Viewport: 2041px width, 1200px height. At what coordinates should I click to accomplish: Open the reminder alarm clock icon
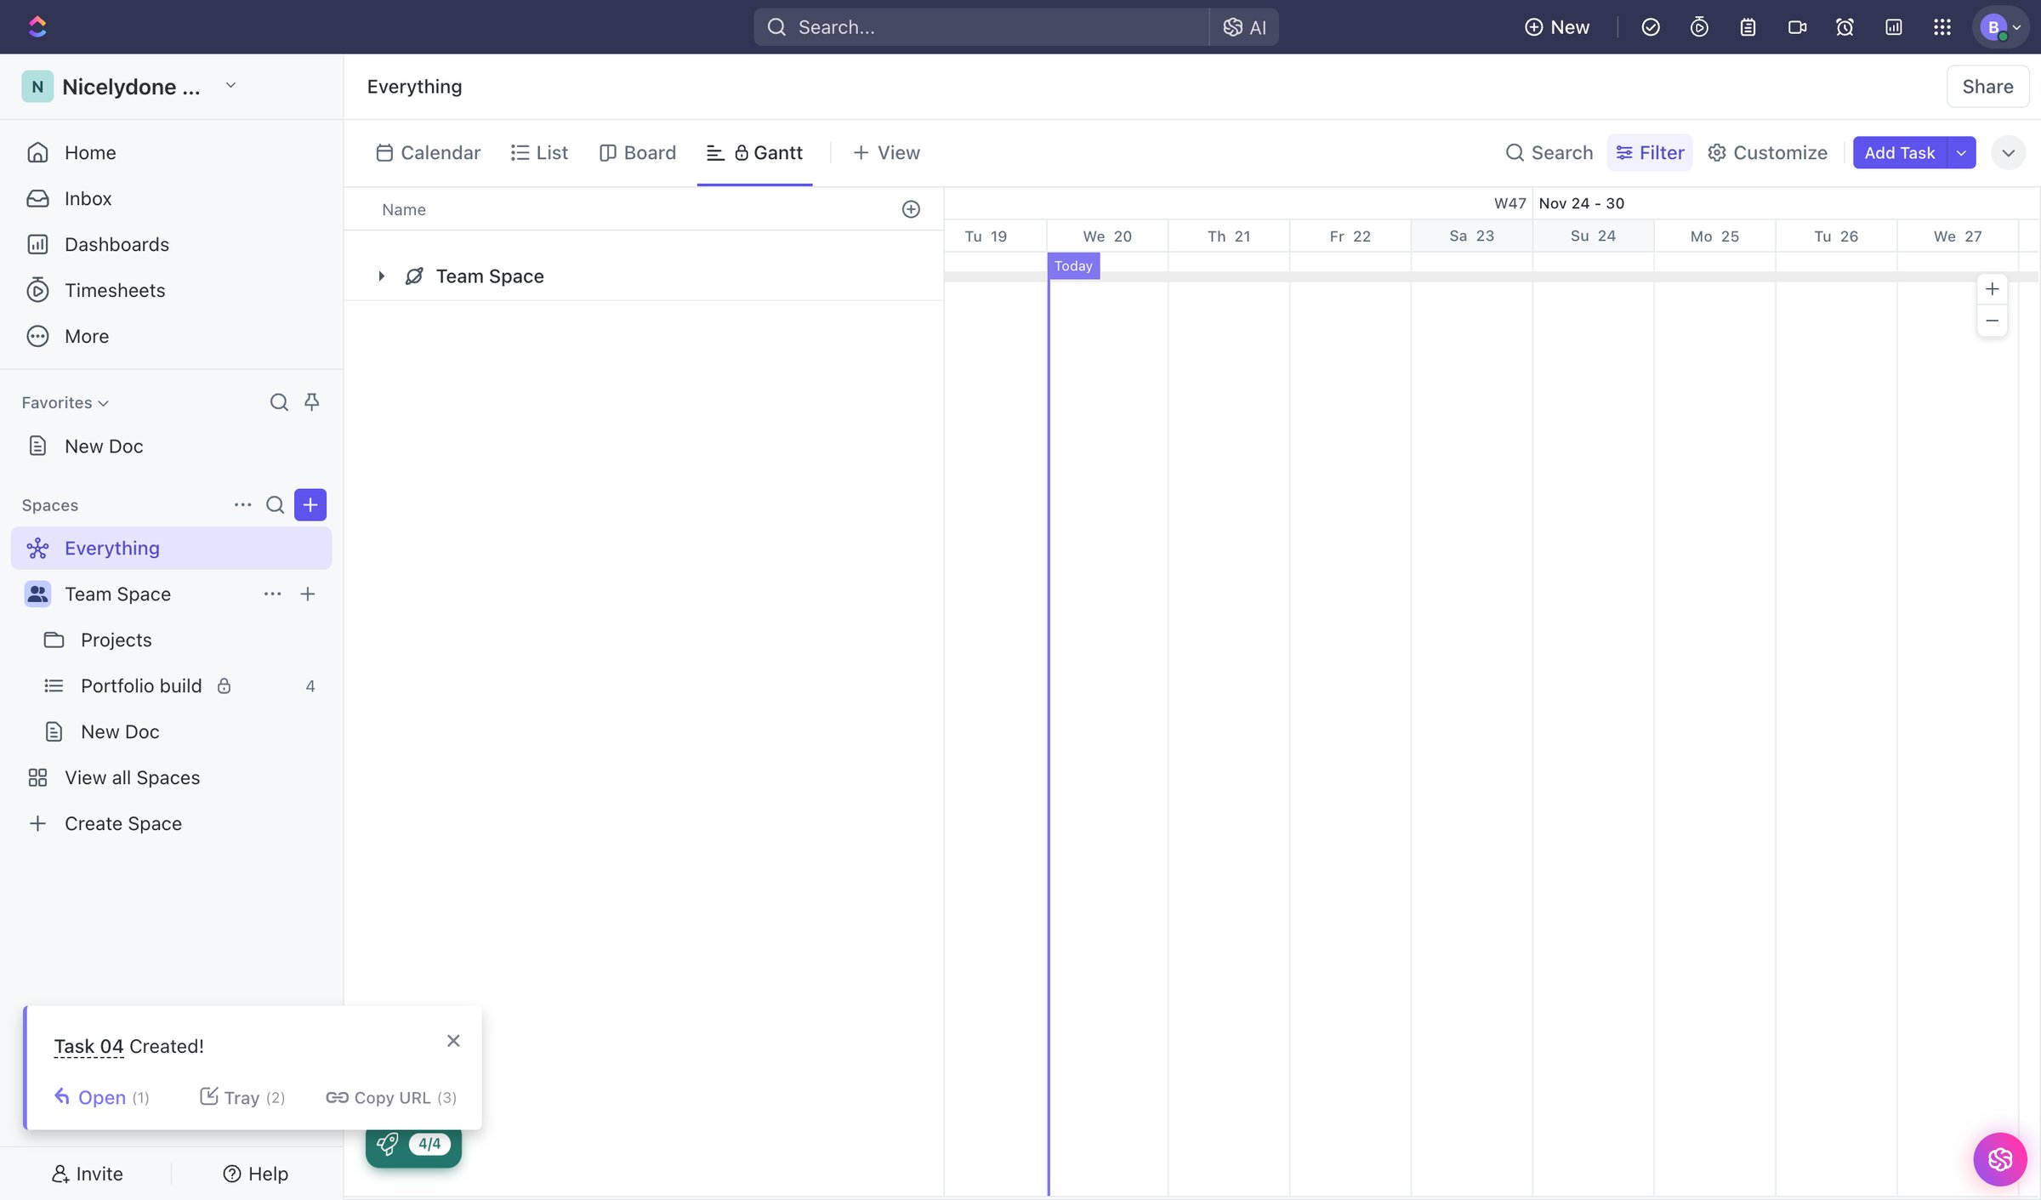(x=1845, y=27)
